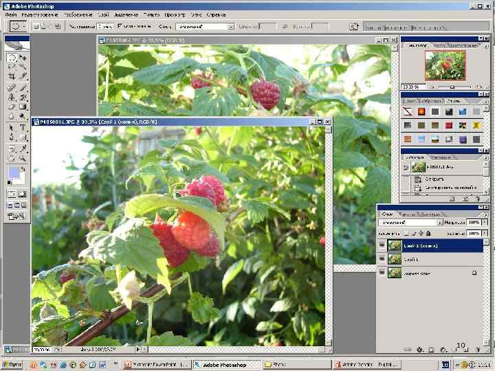Reset to default black and white colors
Viewport: 495px width, 371px height.
point(10,183)
